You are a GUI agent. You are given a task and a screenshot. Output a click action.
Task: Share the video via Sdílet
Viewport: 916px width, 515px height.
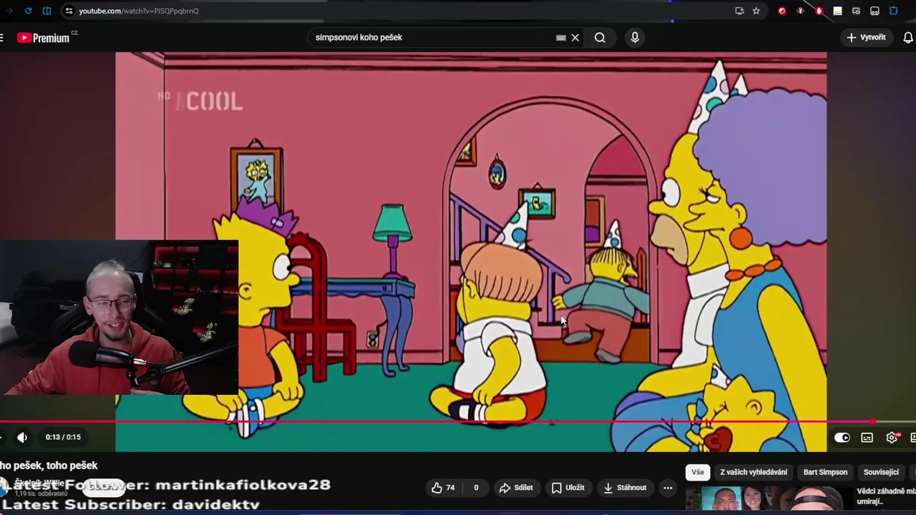click(x=516, y=488)
